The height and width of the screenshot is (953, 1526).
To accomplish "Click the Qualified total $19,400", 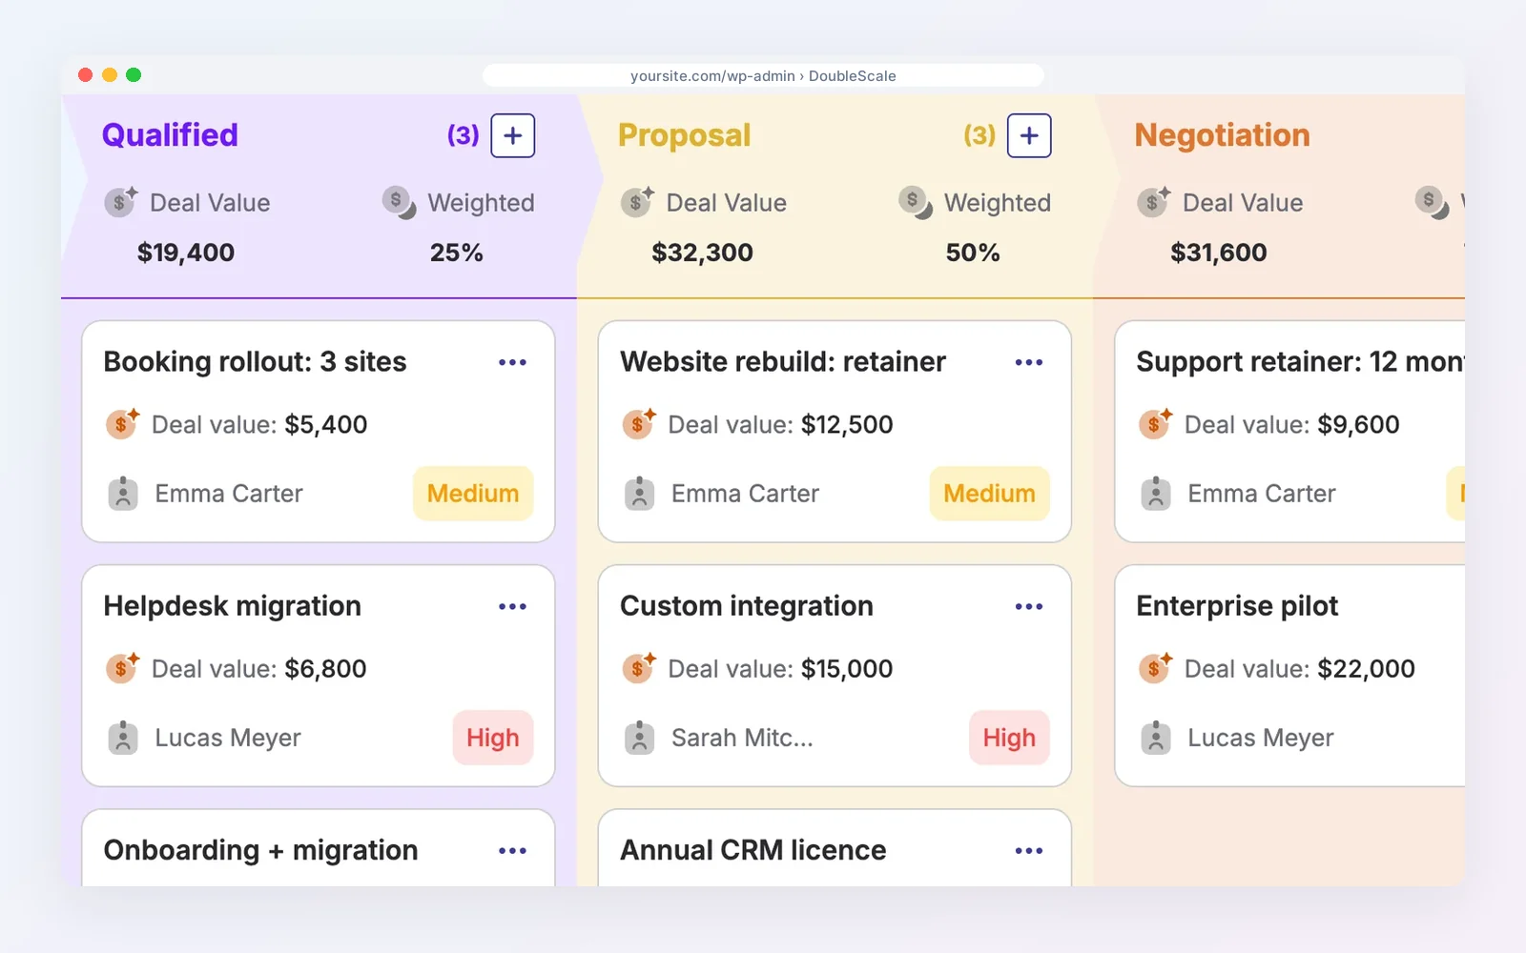I will [x=186, y=253].
